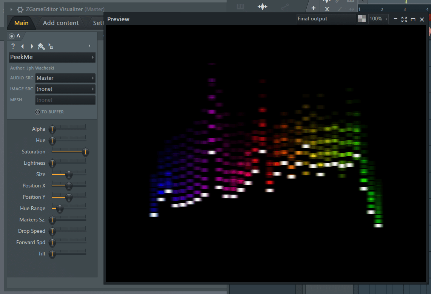Maximize the Preview window
This screenshot has height=294, width=431.
(x=413, y=19)
